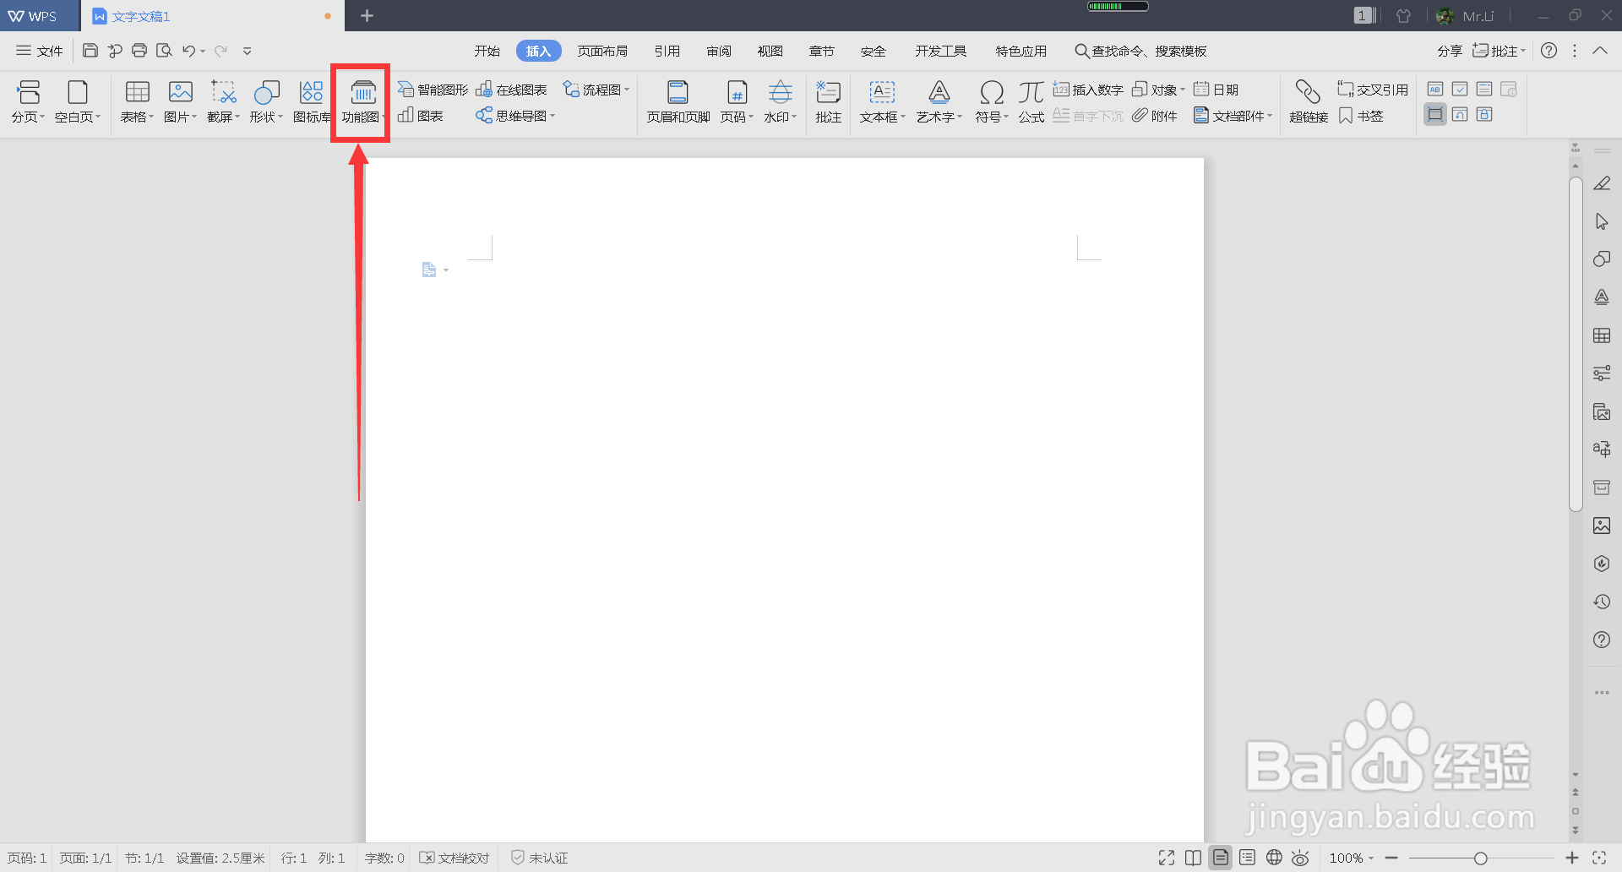Screen dimensions: 1622x872
Task: Click the 空白页 blank page icon
Action: (78, 92)
